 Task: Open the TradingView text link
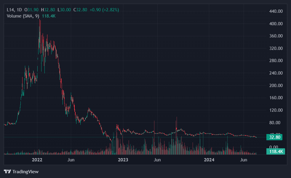pos(25,171)
